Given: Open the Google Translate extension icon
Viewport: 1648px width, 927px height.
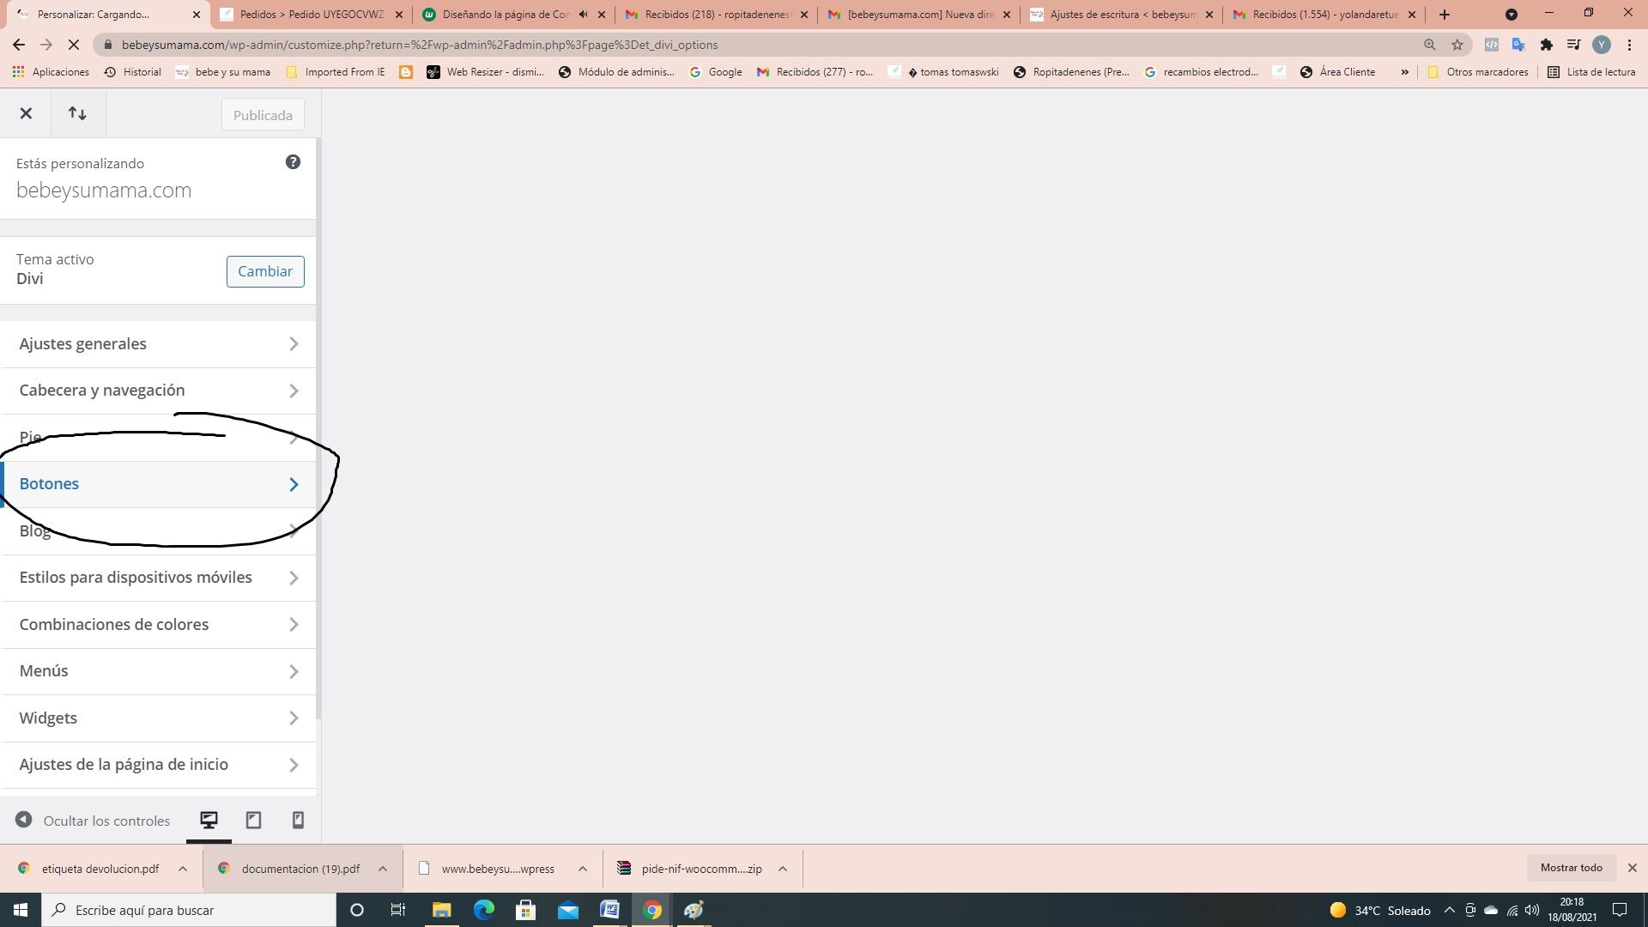Looking at the screenshot, I should [x=1518, y=45].
